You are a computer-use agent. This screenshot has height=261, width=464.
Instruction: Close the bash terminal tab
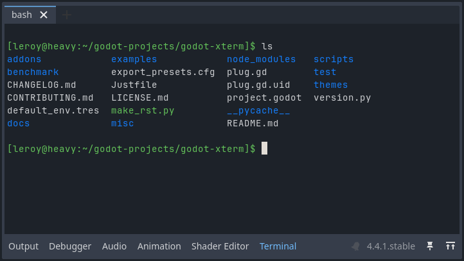[44, 15]
